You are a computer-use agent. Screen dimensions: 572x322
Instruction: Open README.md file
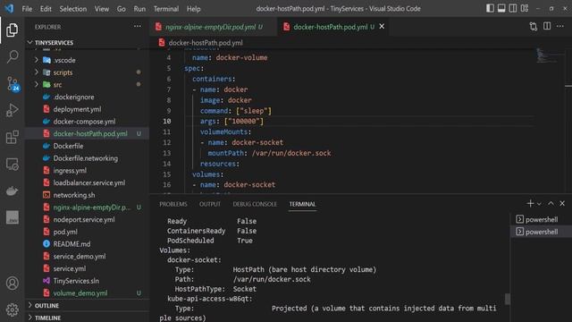click(88, 244)
